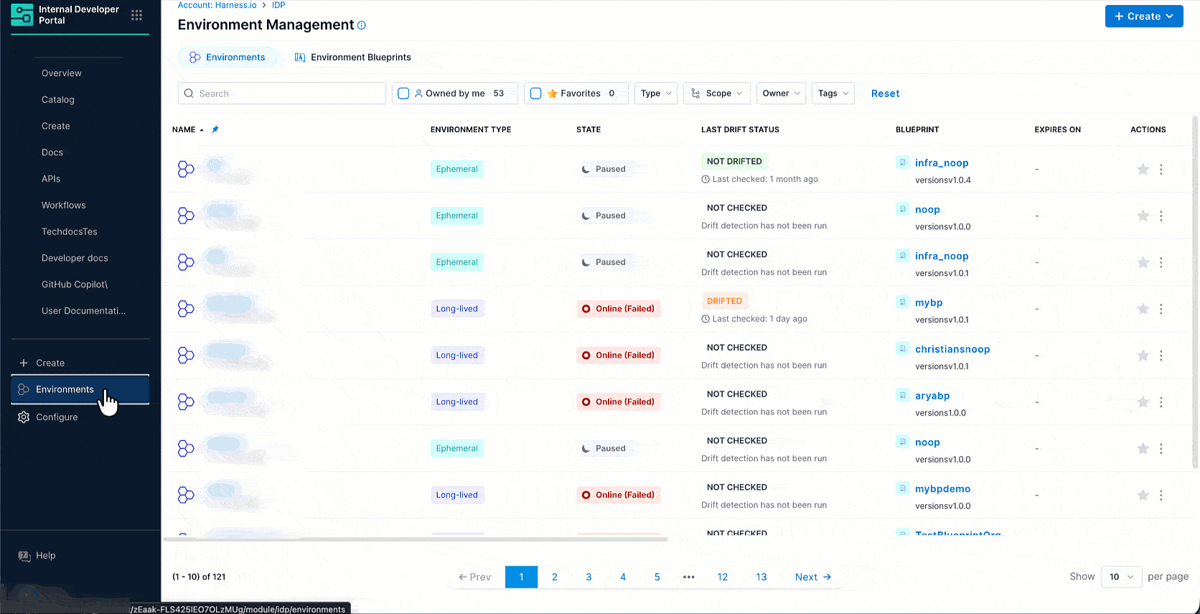Open Configure gear in sidebar
Viewport: 1200px width, 614px height.
(x=24, y=417)
